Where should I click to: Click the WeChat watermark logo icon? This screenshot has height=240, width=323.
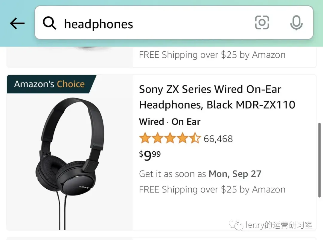[x=236, y=225]
